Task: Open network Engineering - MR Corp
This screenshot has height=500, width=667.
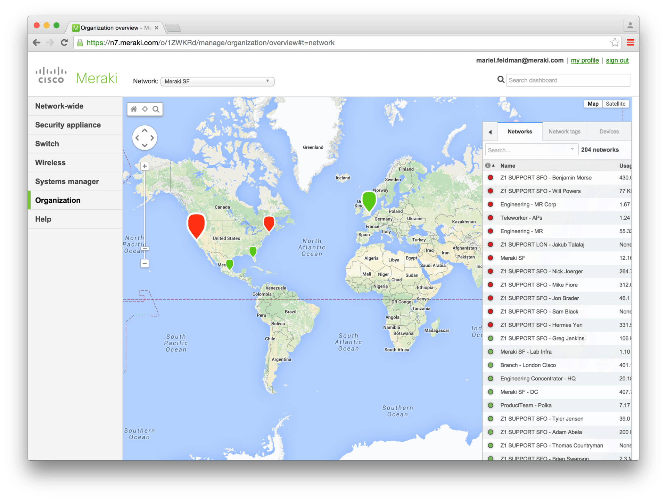Action: [528, 204]
